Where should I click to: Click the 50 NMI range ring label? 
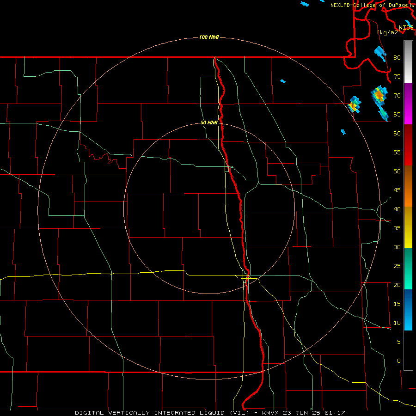point(209,122)
